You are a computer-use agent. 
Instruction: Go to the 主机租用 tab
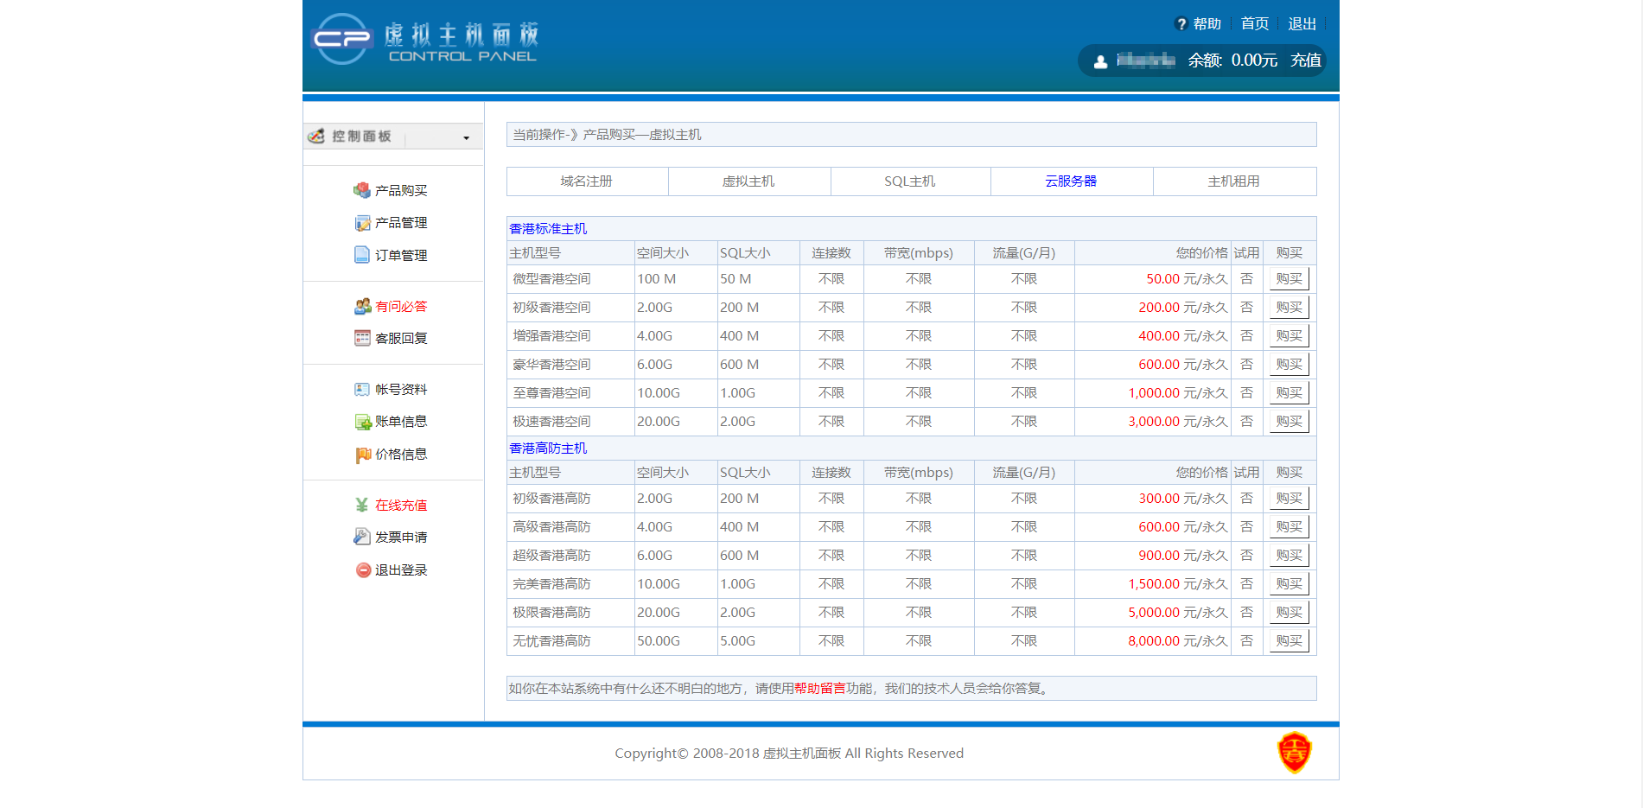(x=1233, y=181)
